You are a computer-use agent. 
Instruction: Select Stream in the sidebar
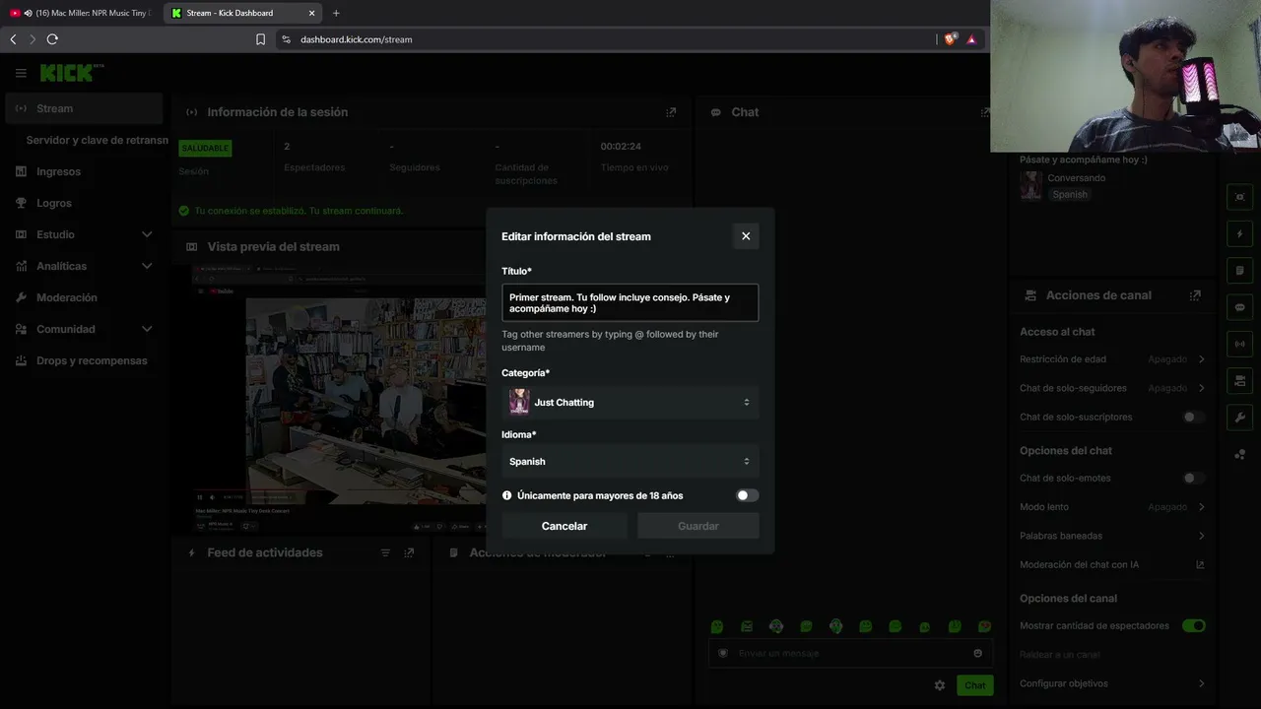point(84,108)
